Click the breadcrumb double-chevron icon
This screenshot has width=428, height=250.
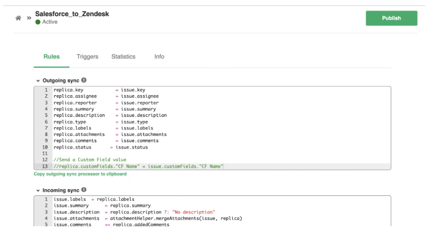(x=29, y=18)
